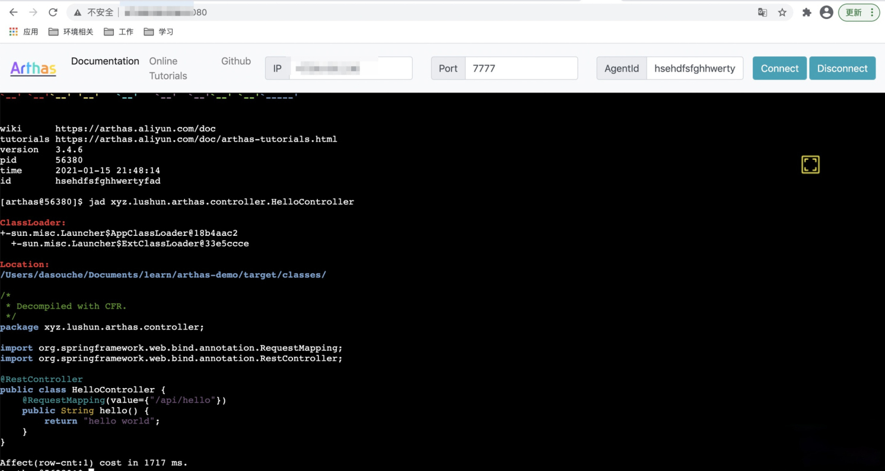Click the version value 3.4.6
The height and width of the screenshot is (471, 885).
point(69,149)
